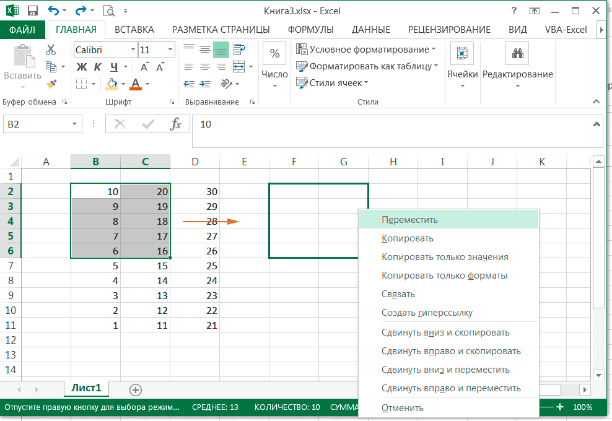The image size is (612, 421).
Task: Click the Save icon in quick access toolbar
Action: point(33,11)
